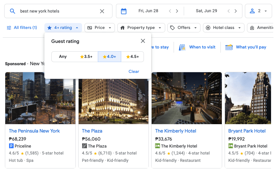
Task: Click Clear in Guest rating popup
Action: tap(134, 72)
